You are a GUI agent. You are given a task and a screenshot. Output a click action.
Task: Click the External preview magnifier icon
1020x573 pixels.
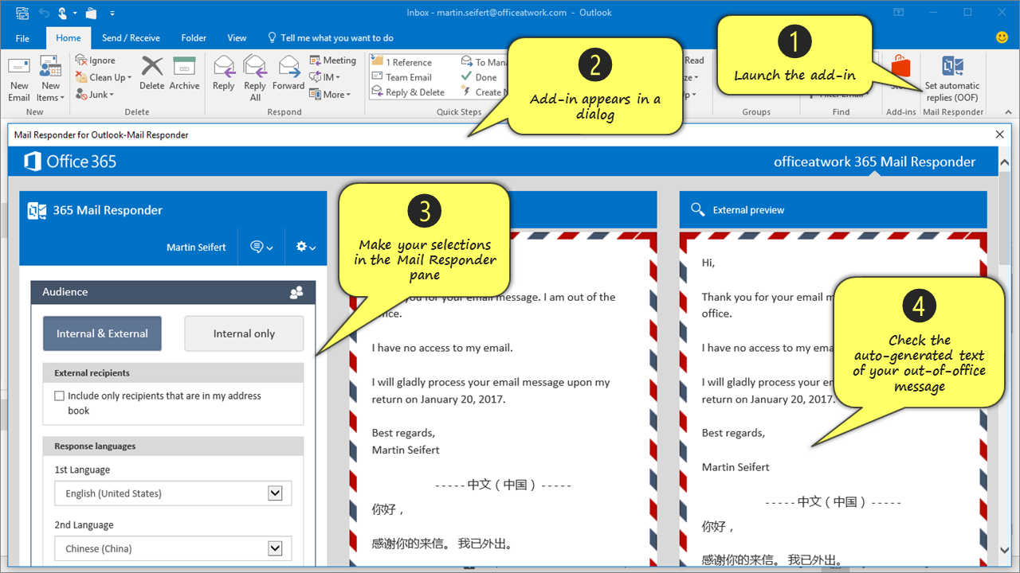coord(698,209)
